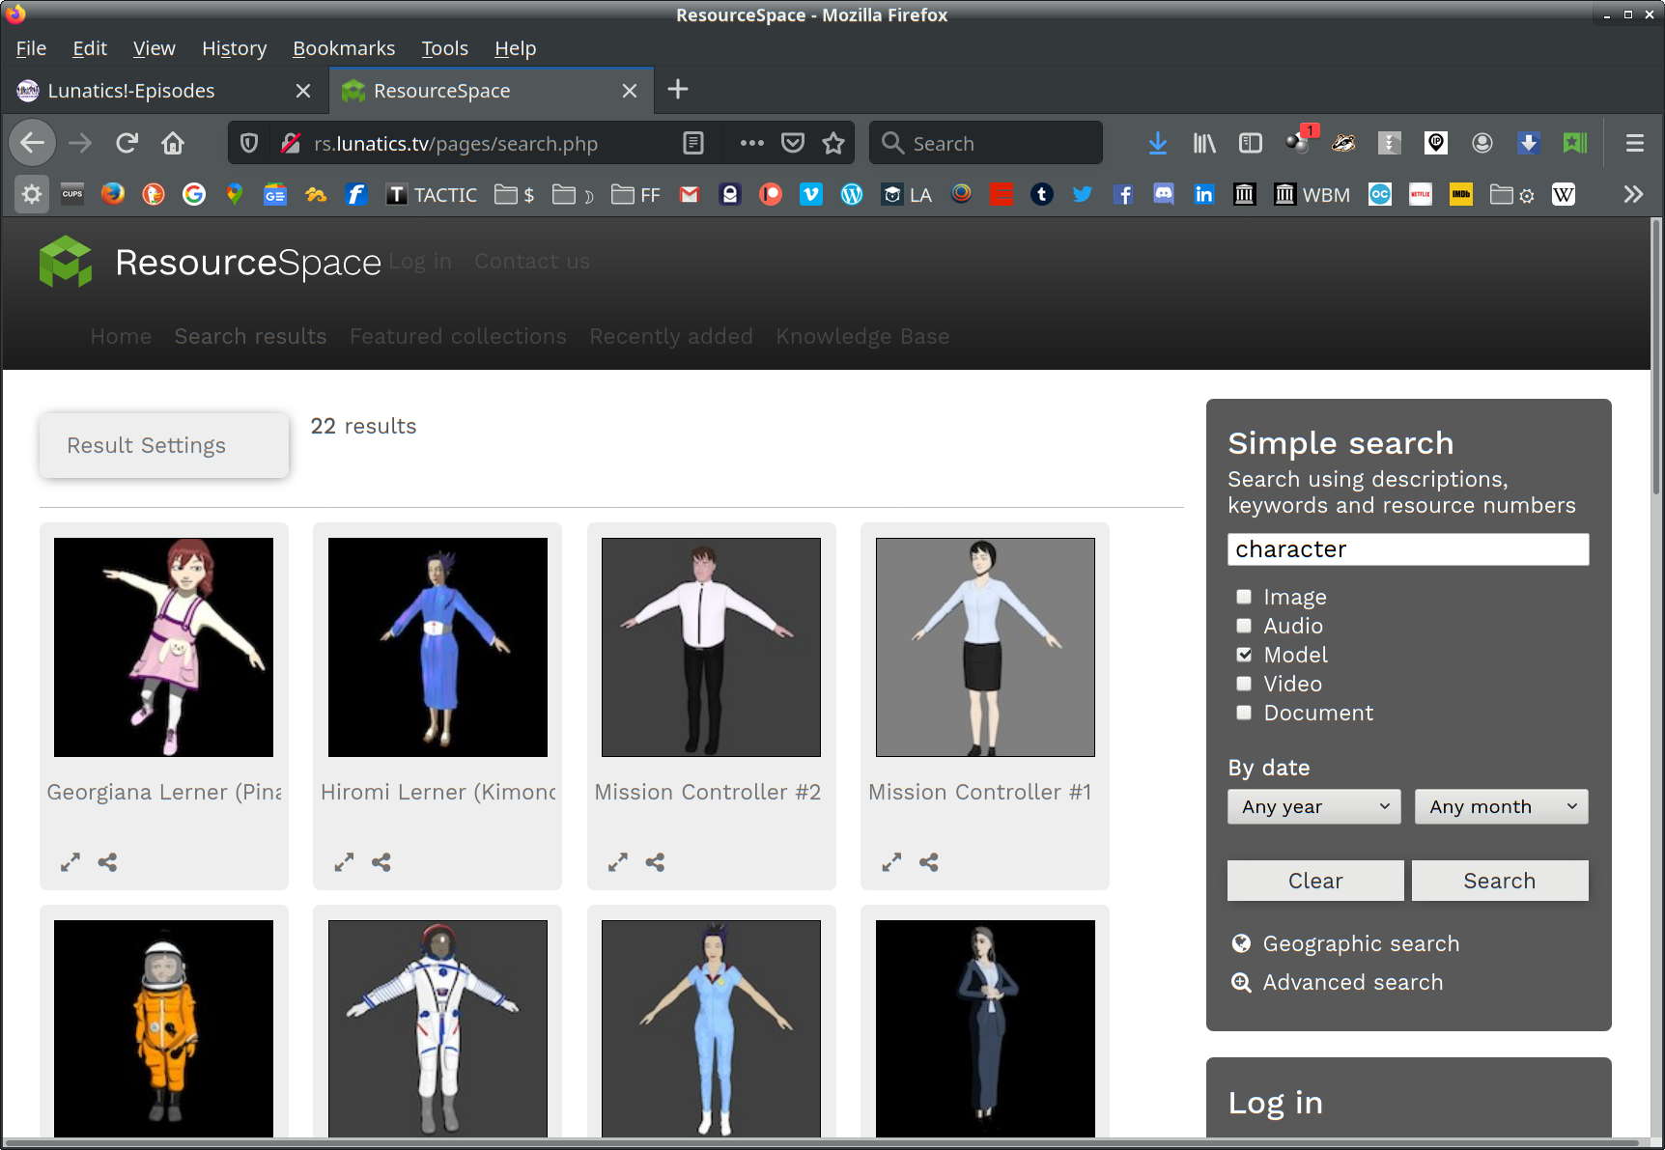Open the Any month dropdown

pyautogui.click(x=1501, y=806)
